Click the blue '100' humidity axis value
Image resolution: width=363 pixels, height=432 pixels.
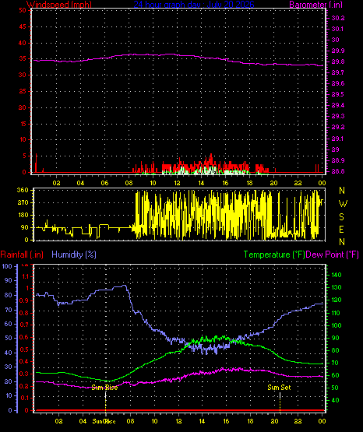7,266
